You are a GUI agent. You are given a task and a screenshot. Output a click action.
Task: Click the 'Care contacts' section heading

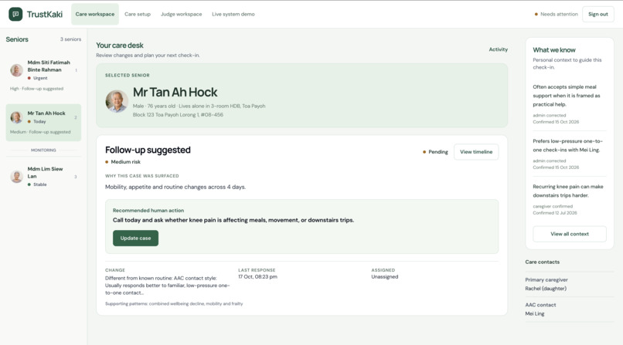[x=543, y=262]
